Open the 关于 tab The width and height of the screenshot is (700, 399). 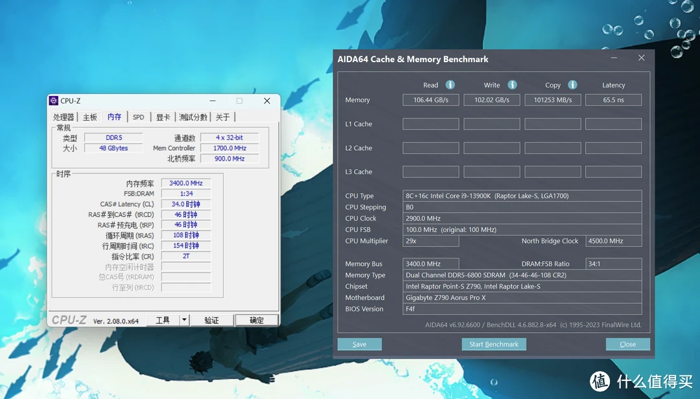click(223, 117)
